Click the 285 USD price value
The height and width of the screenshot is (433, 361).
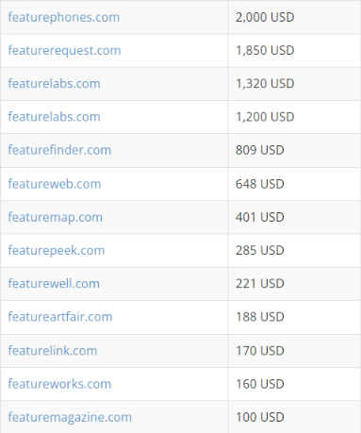pyautogui.click(x=260, y=250)
